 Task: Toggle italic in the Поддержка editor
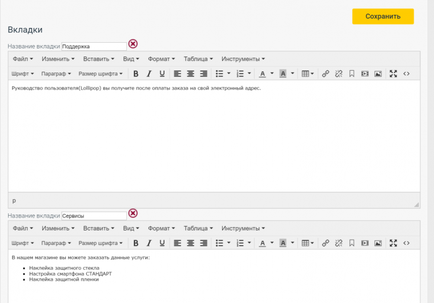(x=149, y=74)
